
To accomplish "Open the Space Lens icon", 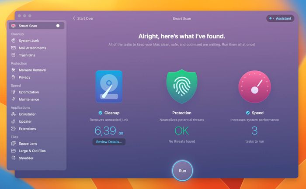I will (x=13, y=144).
